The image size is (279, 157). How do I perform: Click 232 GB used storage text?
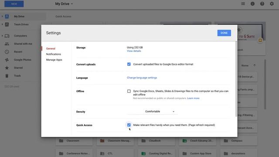click(12, 86)
